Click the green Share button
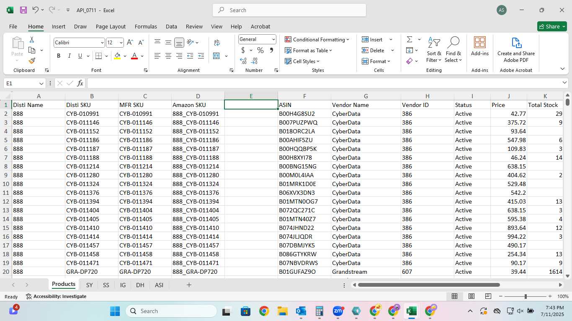572x321 pixels. pyautogui.click(x=552, y=26)
